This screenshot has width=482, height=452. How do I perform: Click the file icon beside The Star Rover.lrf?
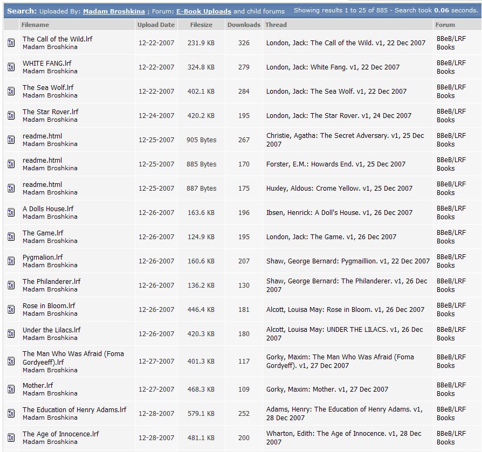(x=11, y=115)
